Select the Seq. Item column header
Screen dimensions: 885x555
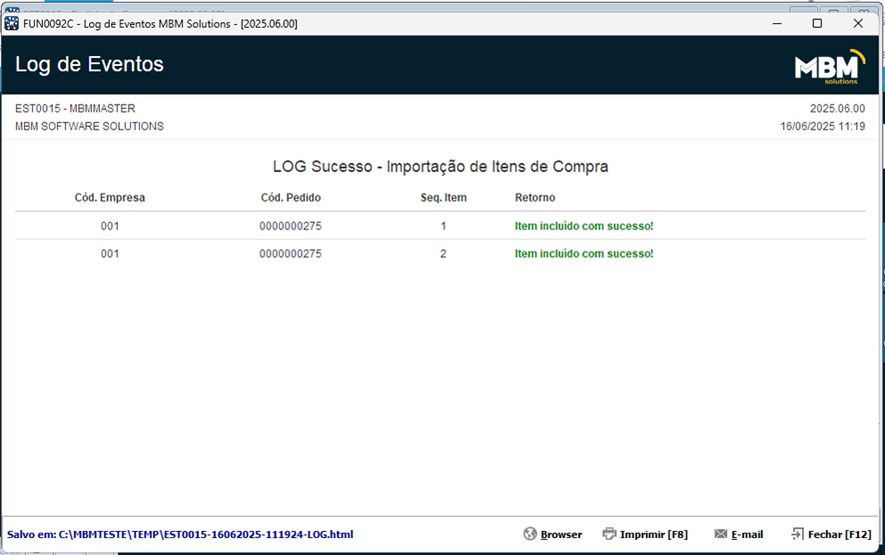443,198
